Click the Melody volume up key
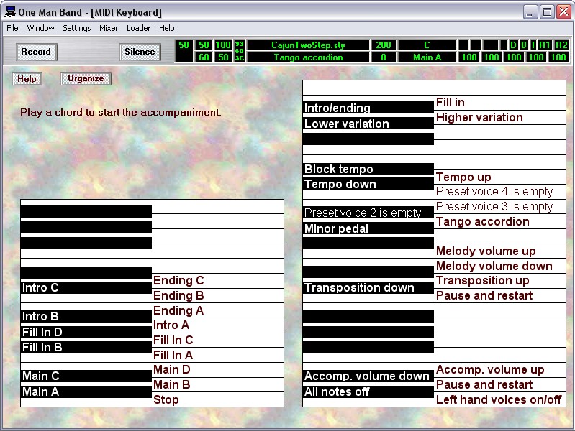575x431 pixels. (500, 251)
